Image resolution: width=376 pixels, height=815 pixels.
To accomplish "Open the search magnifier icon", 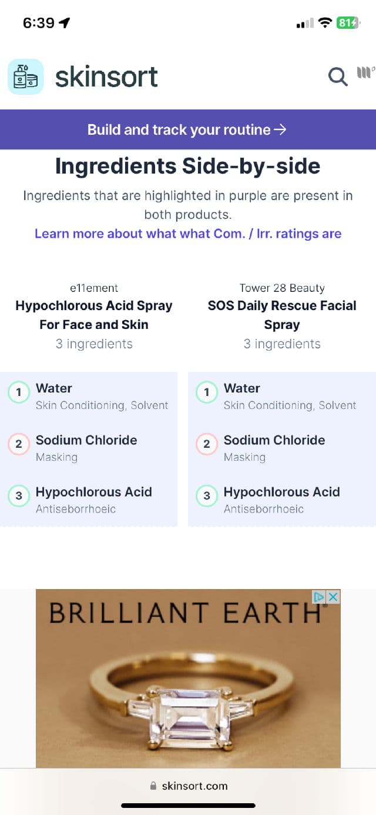I will [x=337, y=76].
